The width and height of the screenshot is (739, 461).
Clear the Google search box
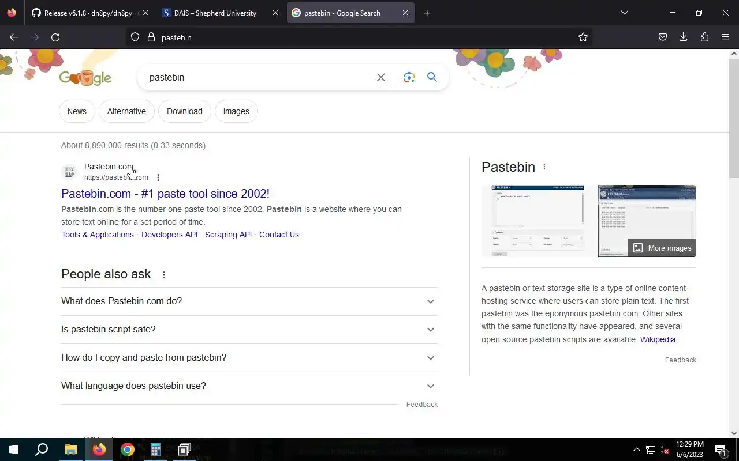tap(381, 77)
